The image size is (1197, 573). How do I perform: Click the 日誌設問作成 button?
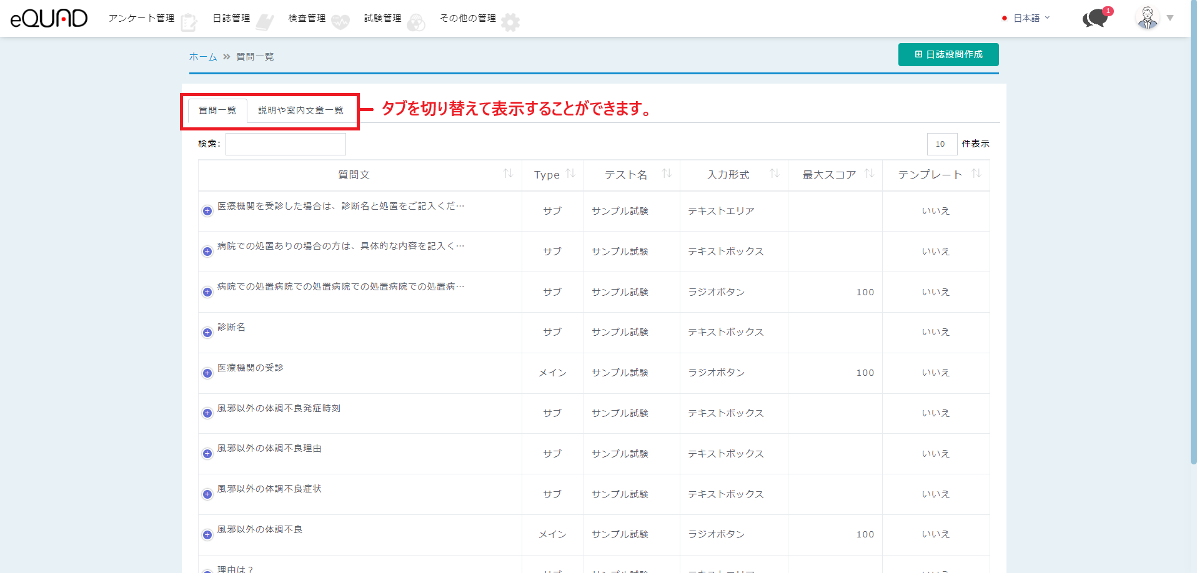pos(948,54)
